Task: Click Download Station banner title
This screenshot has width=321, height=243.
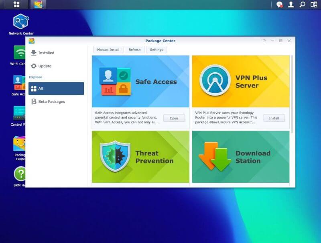Action: tap(253, 157)
